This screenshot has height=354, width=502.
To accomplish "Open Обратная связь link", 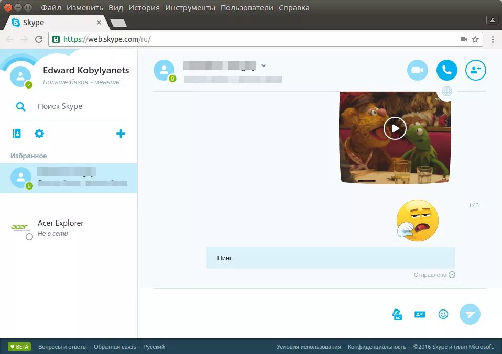I will click(115, 347).
